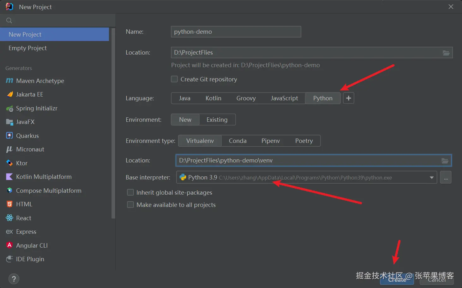
Task: Select Conda environment type
Action: [x=238, y=141]
